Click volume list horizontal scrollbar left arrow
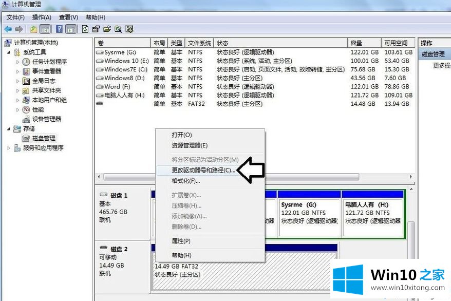 coord(99,177)
